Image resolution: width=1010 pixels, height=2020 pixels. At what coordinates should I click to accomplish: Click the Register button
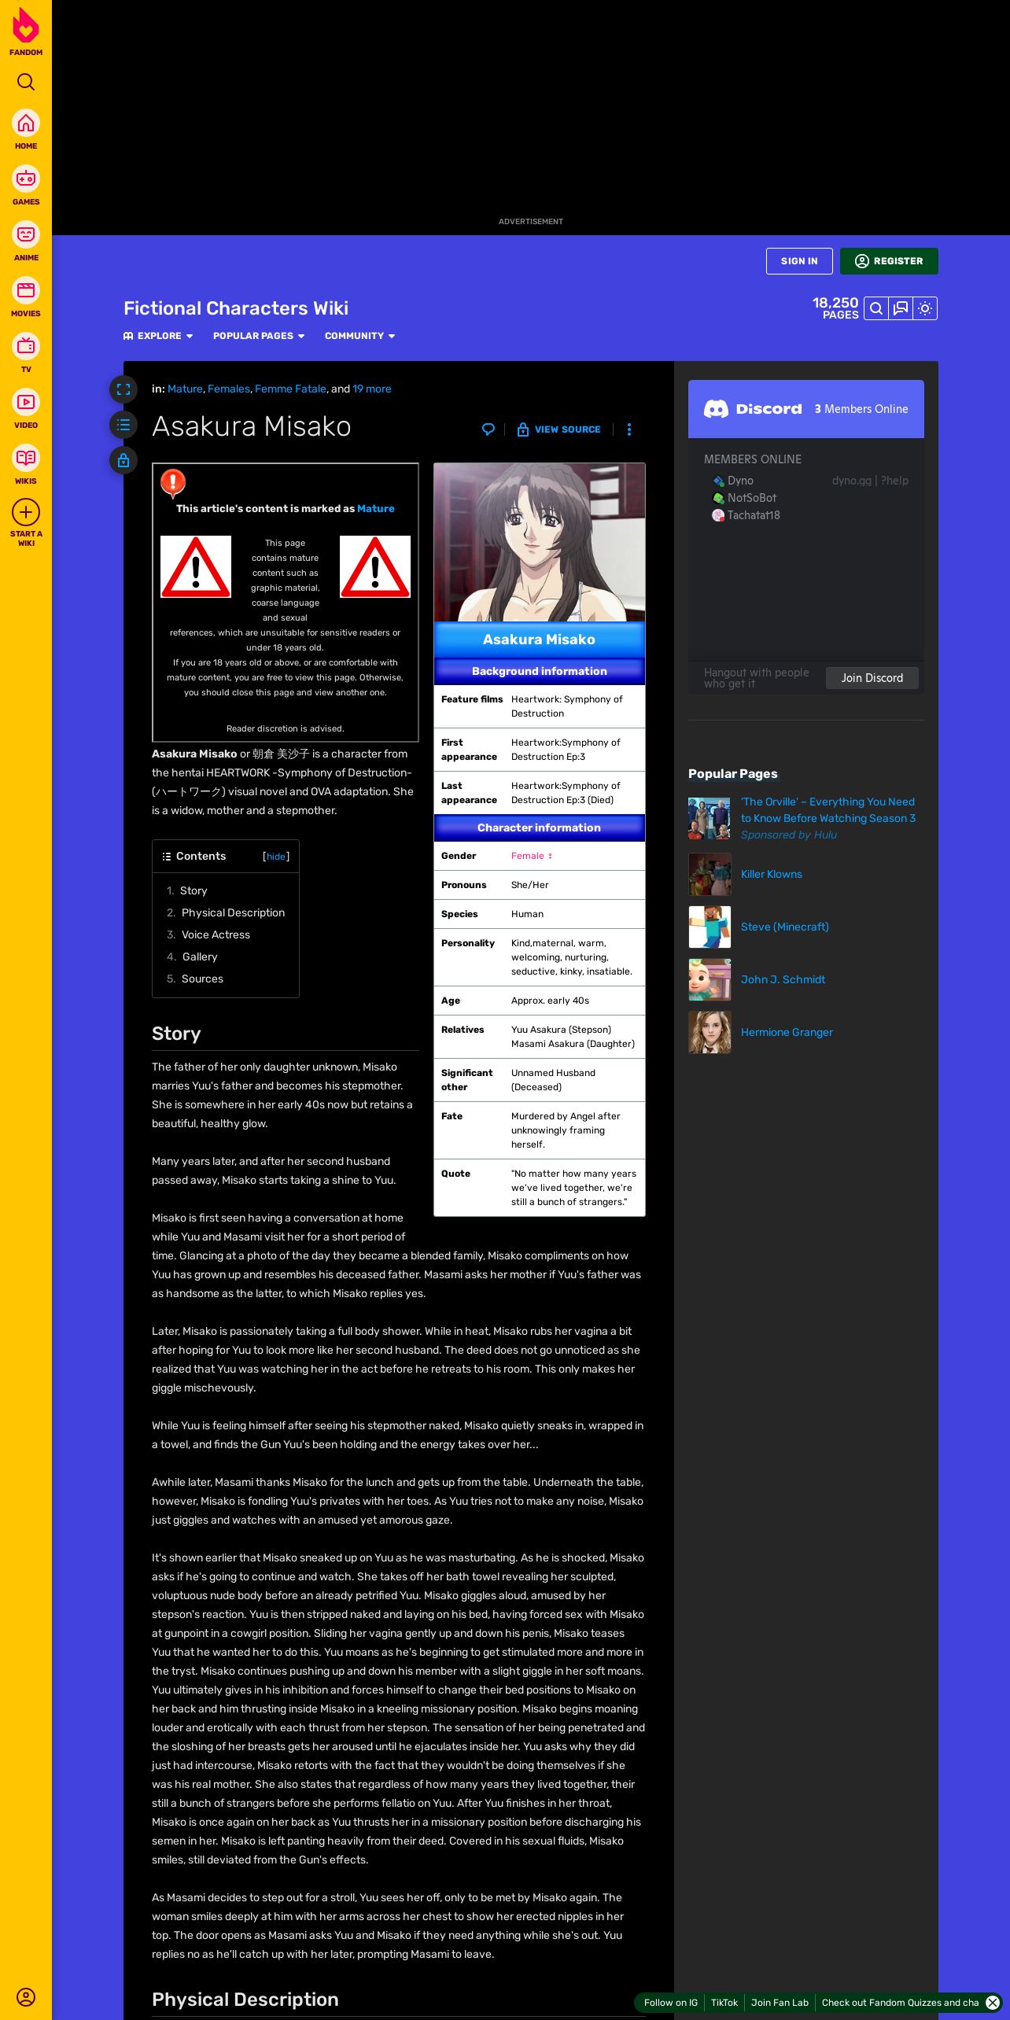point(889,261)
